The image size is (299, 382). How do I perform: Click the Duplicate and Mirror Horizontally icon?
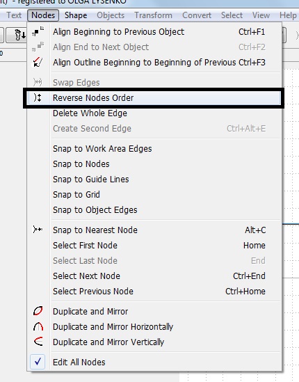pyautogui.click(x=38, y=326)
